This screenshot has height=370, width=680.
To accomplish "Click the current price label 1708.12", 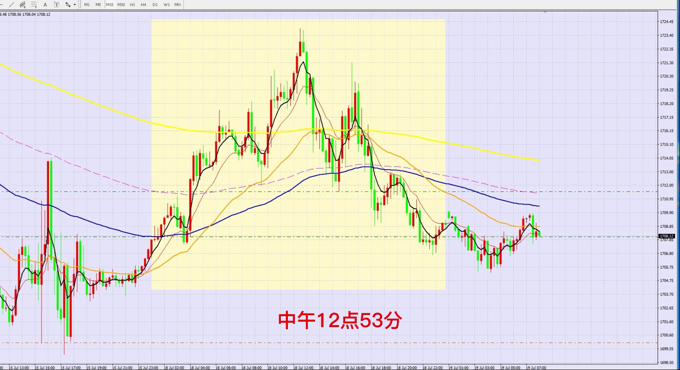I will tap(667, 236).
